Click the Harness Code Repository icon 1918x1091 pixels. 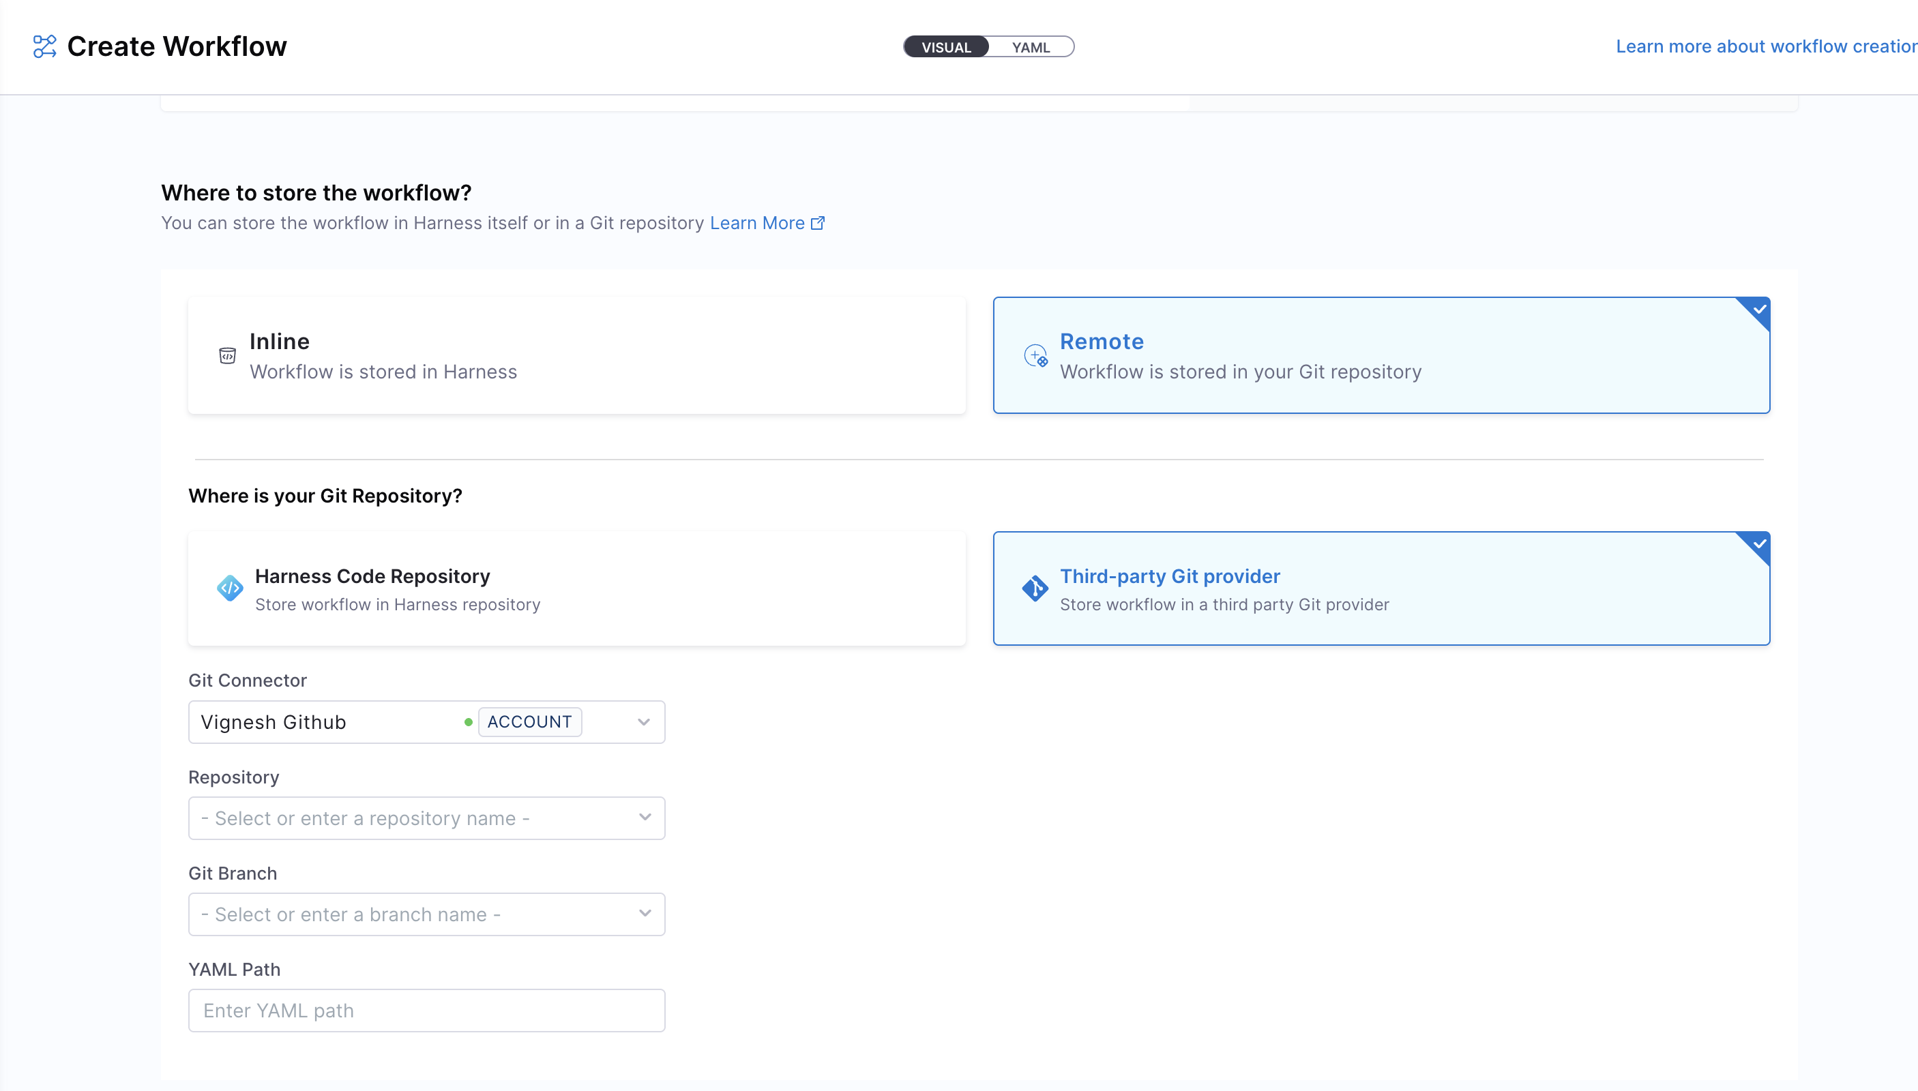[229, 588]
